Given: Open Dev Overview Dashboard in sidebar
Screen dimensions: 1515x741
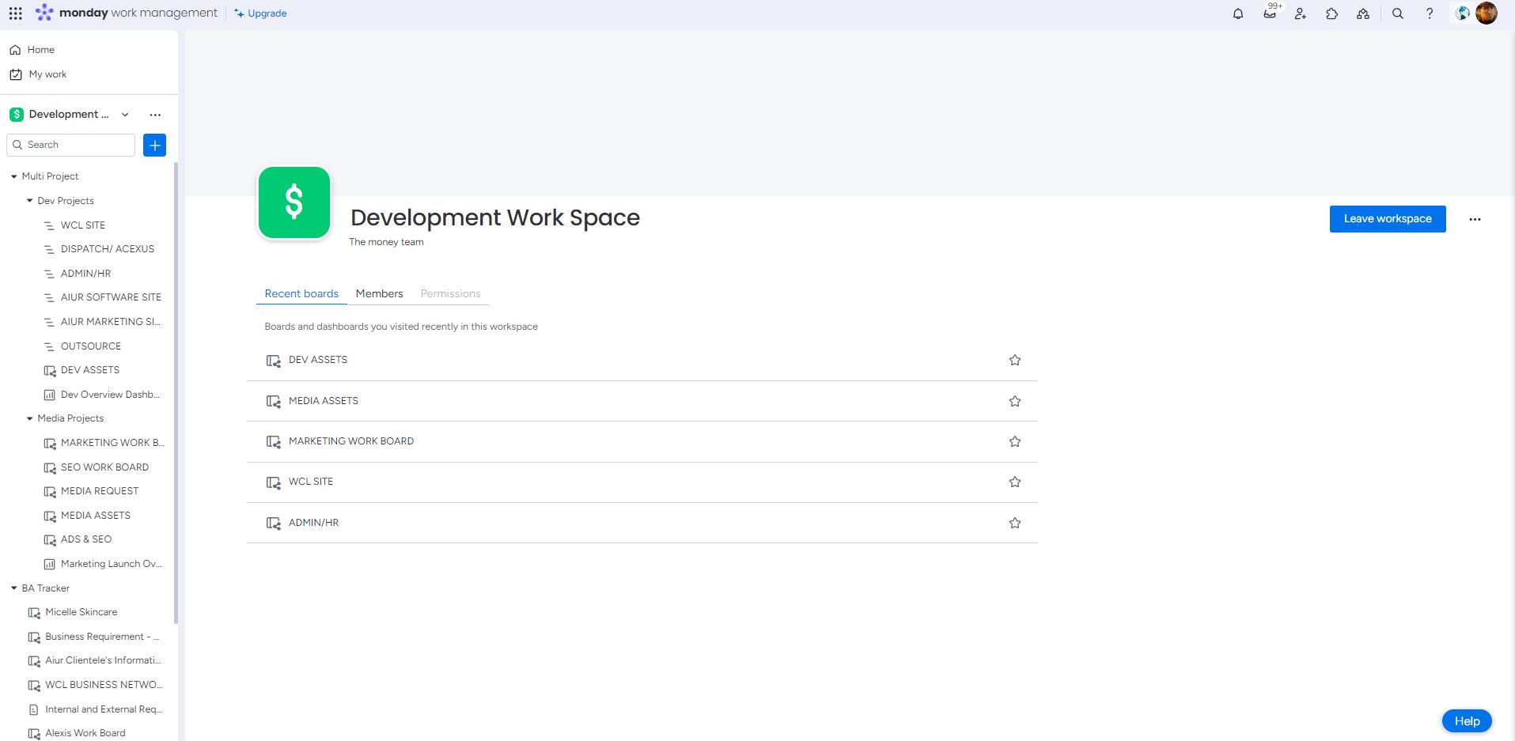Looking at the screenshot, I should [x=110, y=395].
